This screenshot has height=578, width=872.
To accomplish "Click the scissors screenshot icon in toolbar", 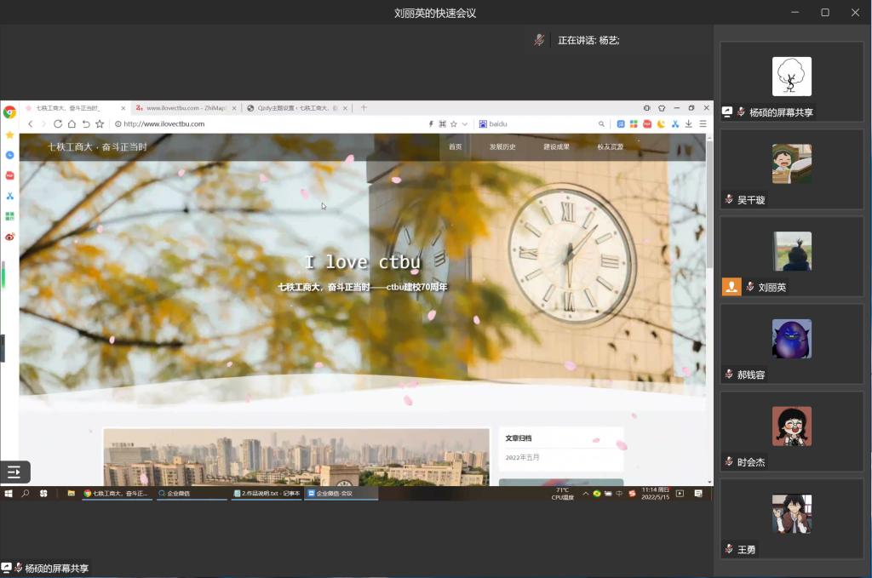I will (x=674, y=124).
